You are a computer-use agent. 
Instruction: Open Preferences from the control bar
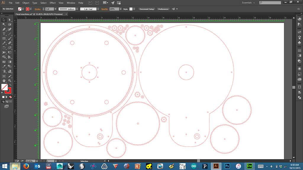pos(163,9)
